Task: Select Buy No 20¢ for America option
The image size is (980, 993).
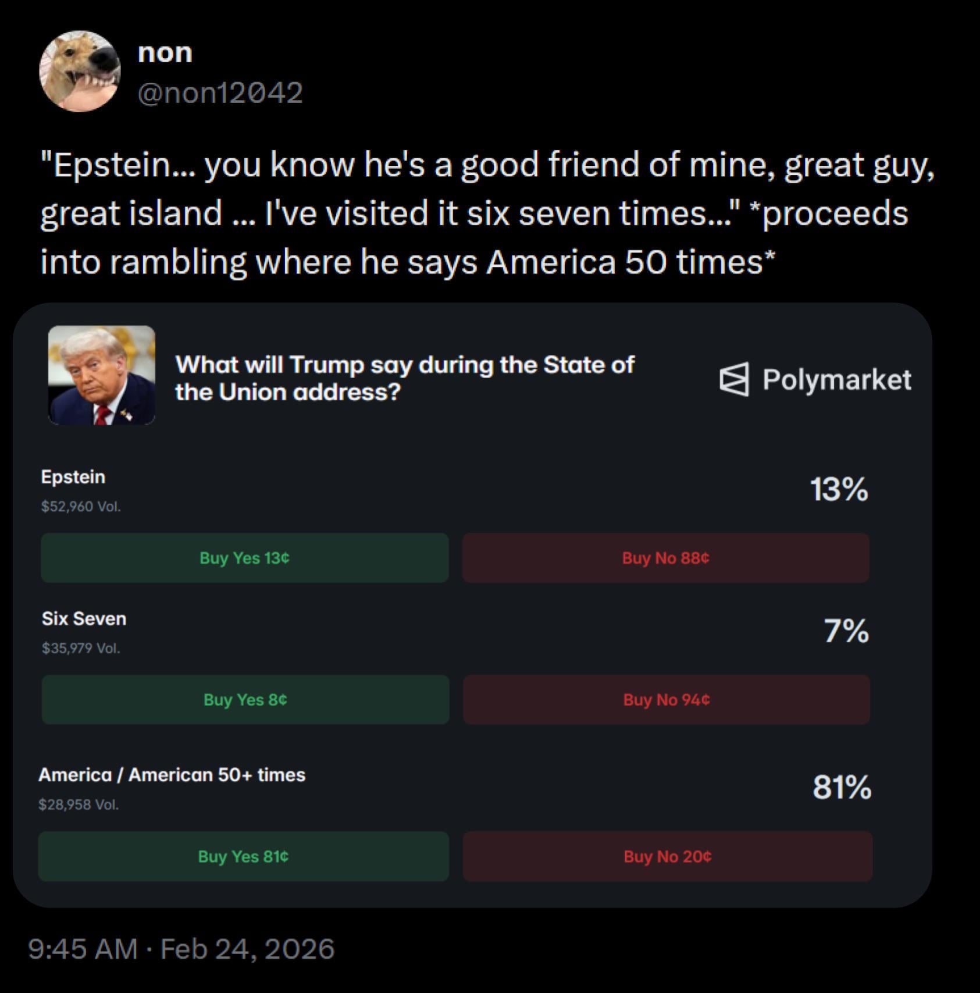Action: click(667, 856)
